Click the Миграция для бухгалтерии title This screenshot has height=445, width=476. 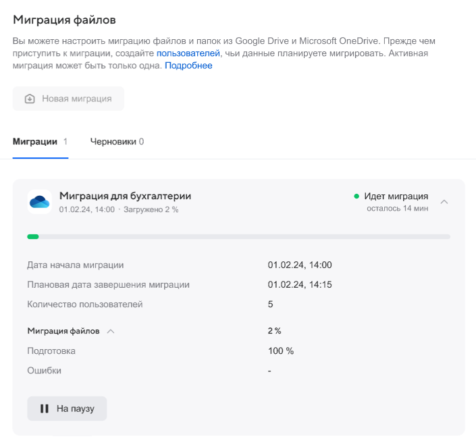[x=125, y=196]
